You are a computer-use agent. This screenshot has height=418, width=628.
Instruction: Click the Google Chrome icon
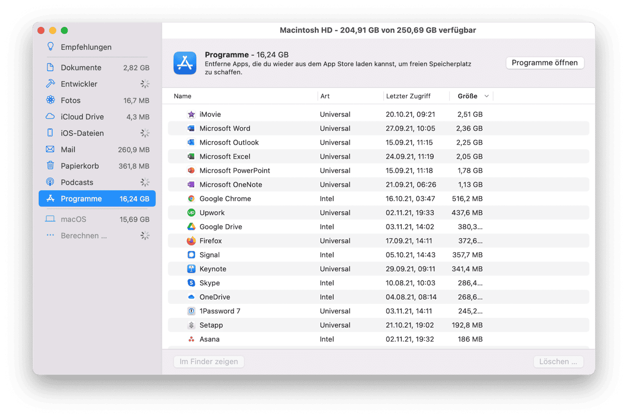coord(191,198)
